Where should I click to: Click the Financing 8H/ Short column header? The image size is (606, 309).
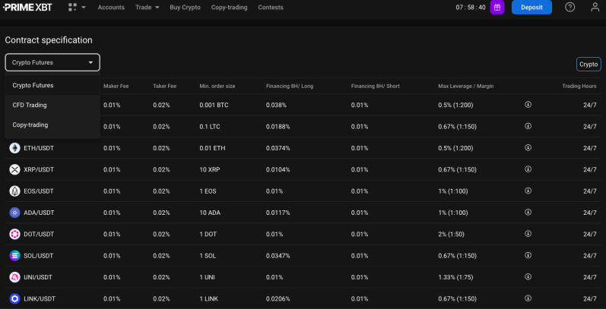click(376, 86)
